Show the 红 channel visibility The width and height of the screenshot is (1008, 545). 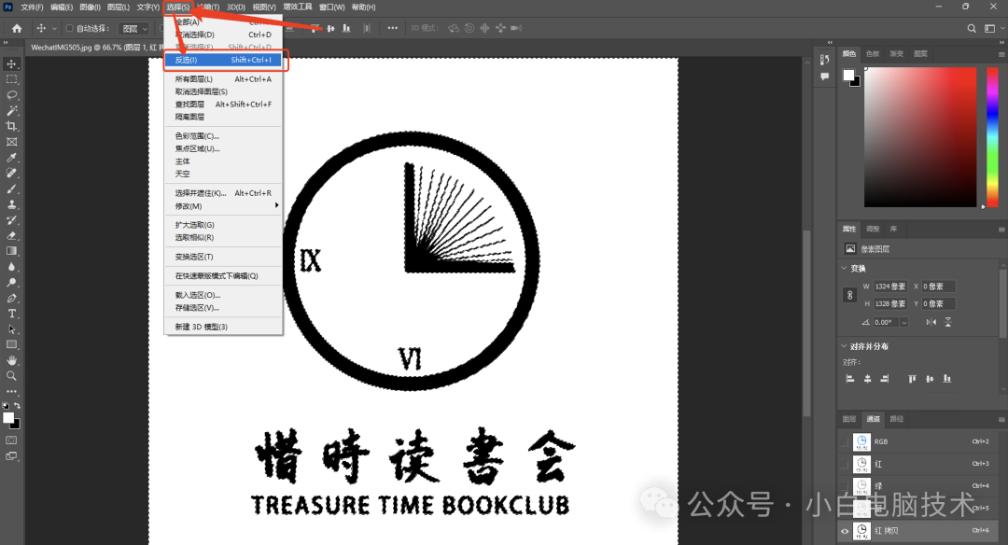coord(844,464)
